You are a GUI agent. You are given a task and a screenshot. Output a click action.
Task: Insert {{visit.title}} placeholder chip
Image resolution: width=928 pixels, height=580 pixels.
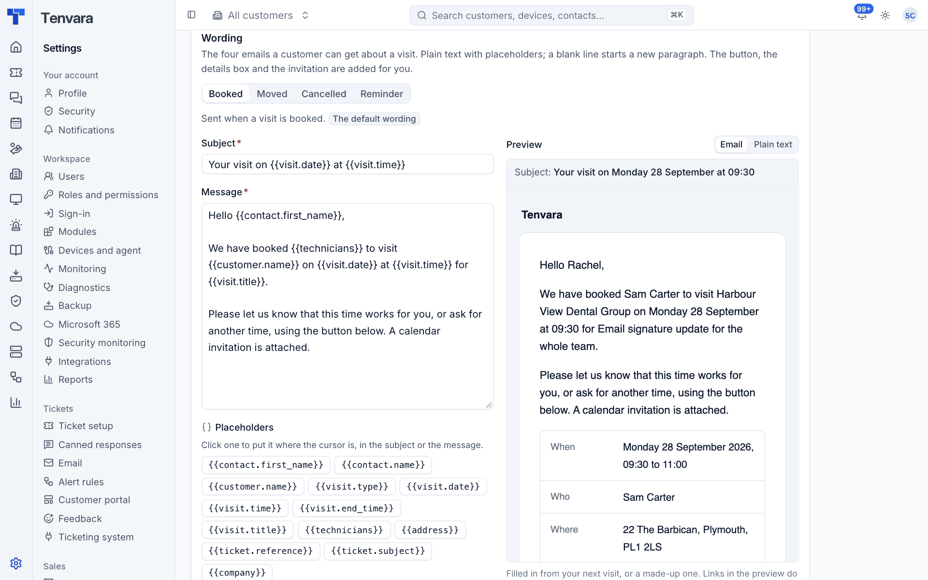[x=247, y=530]
